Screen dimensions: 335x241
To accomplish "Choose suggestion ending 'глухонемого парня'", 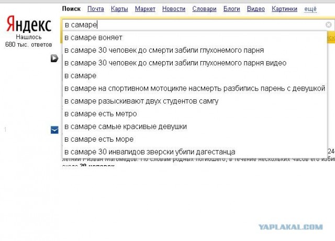I will coord(195,50).
